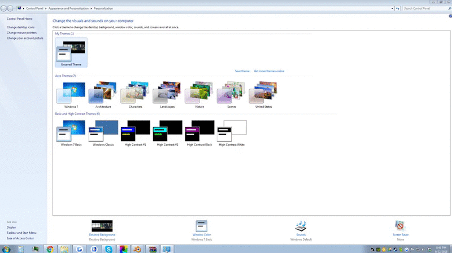The width and height of the screenshot is (452, 253).
Task: Click the Back navigation button
Action: click(3, 8)
